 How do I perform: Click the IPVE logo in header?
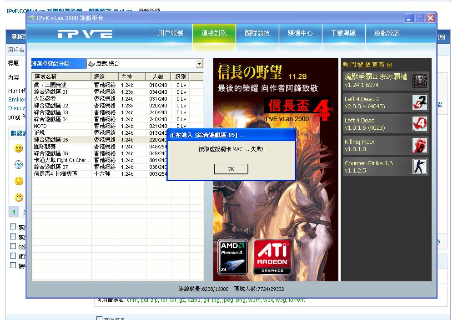(86, 34)
